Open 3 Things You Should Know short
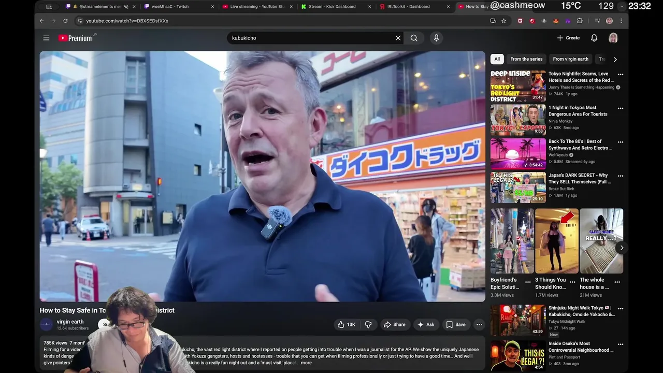 (x=557, y=241)
